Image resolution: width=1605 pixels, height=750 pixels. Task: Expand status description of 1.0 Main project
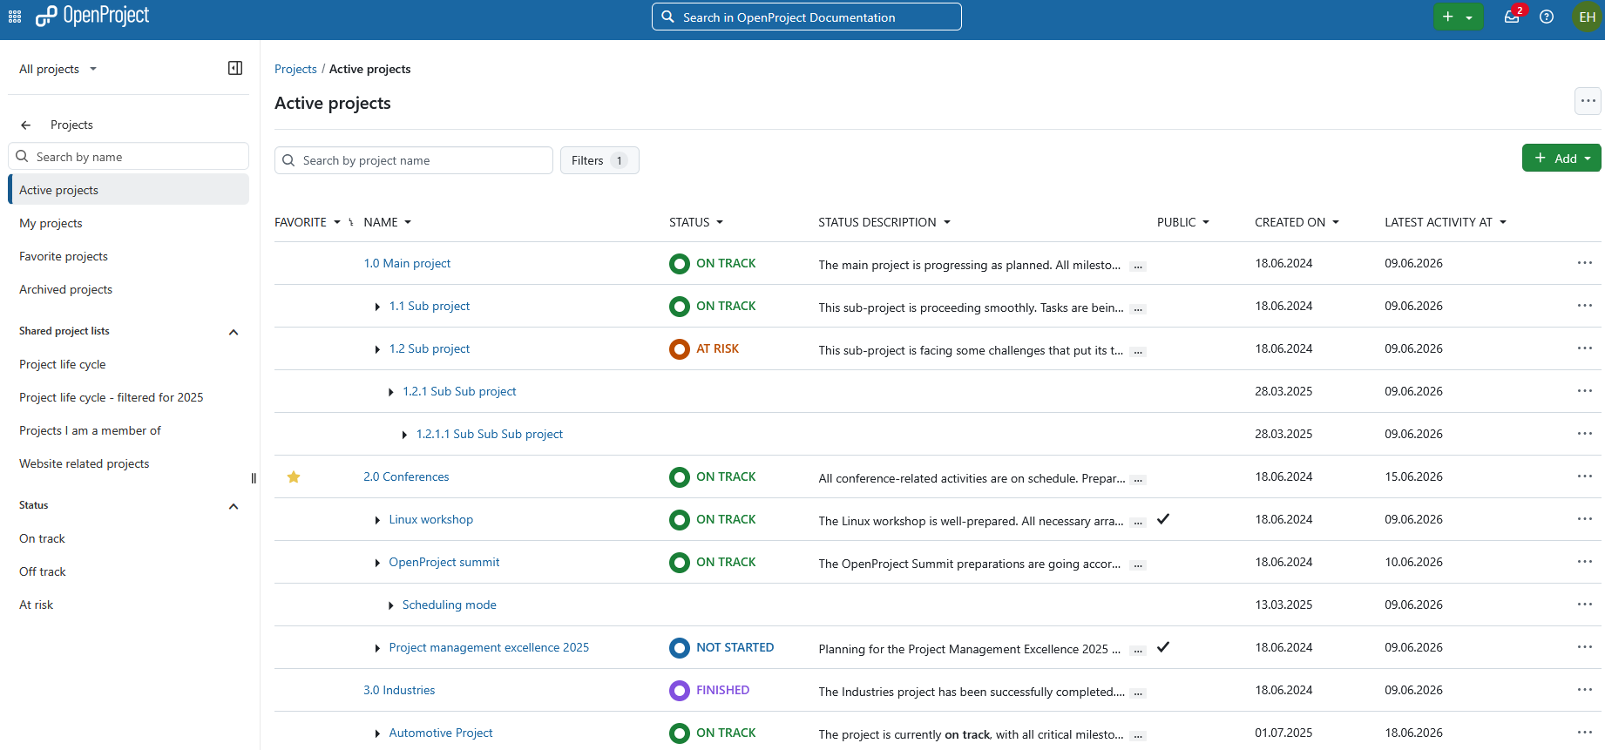(x=1138, y=267)
